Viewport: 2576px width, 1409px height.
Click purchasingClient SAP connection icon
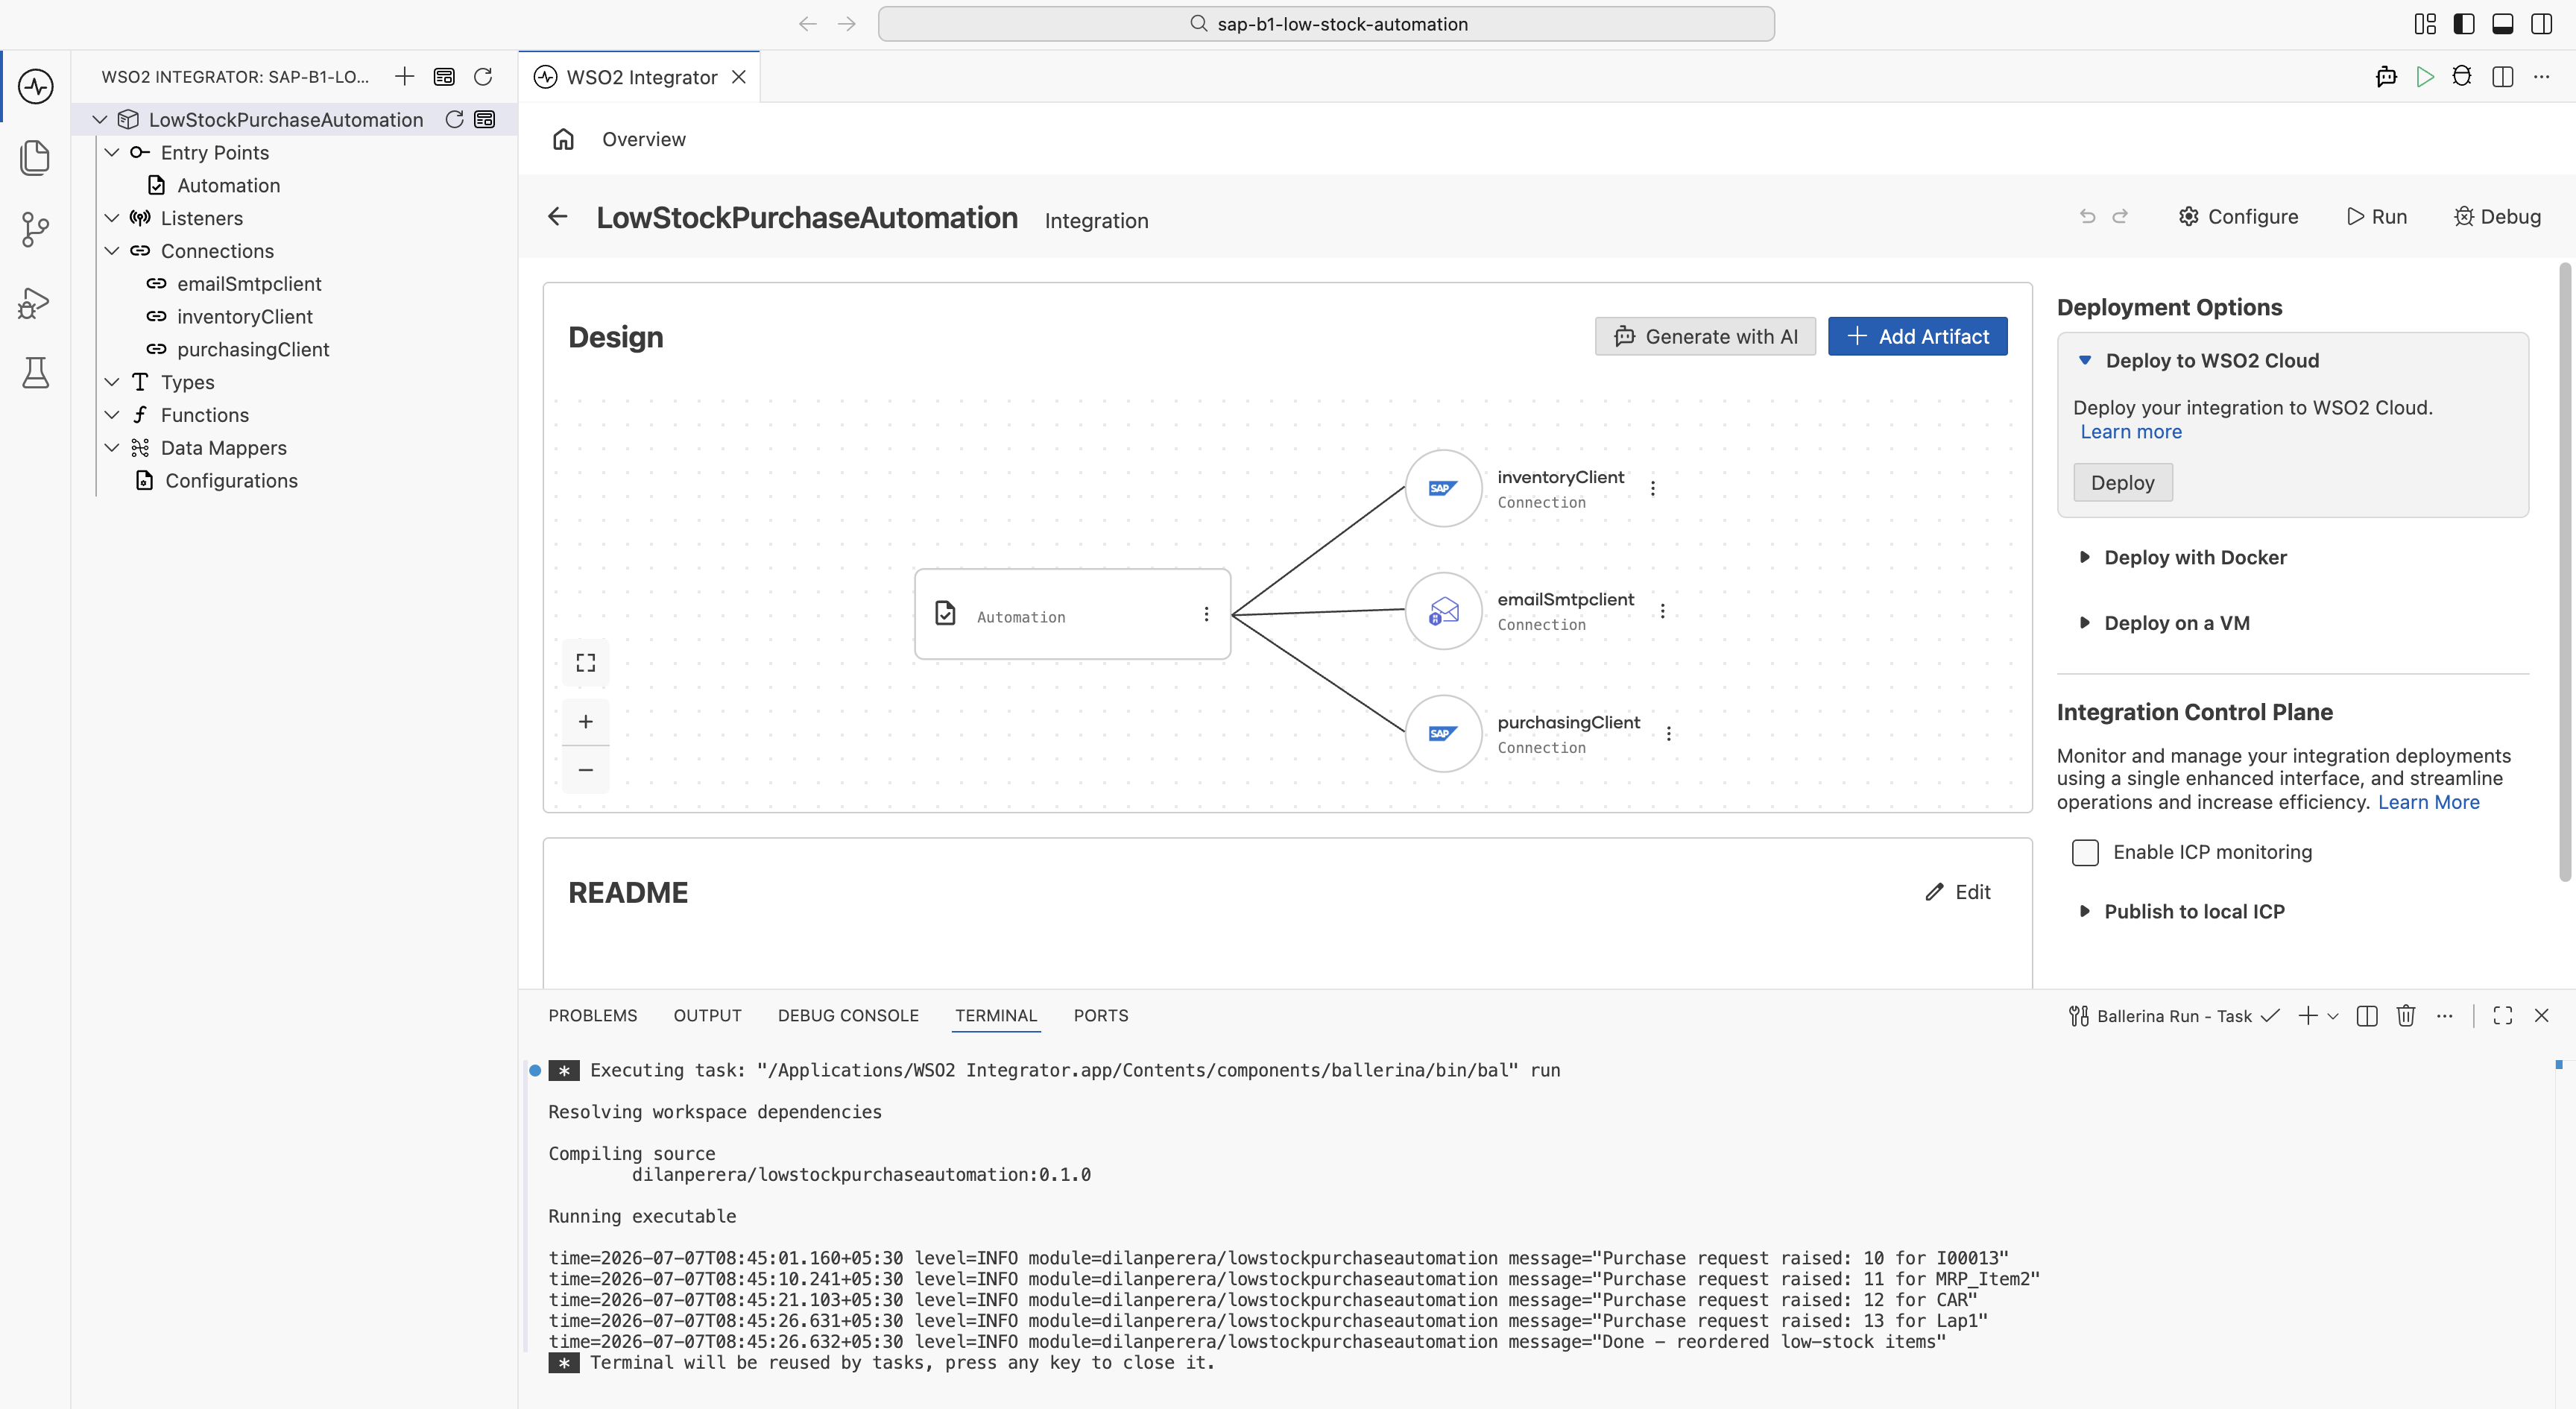(1443, 733)
